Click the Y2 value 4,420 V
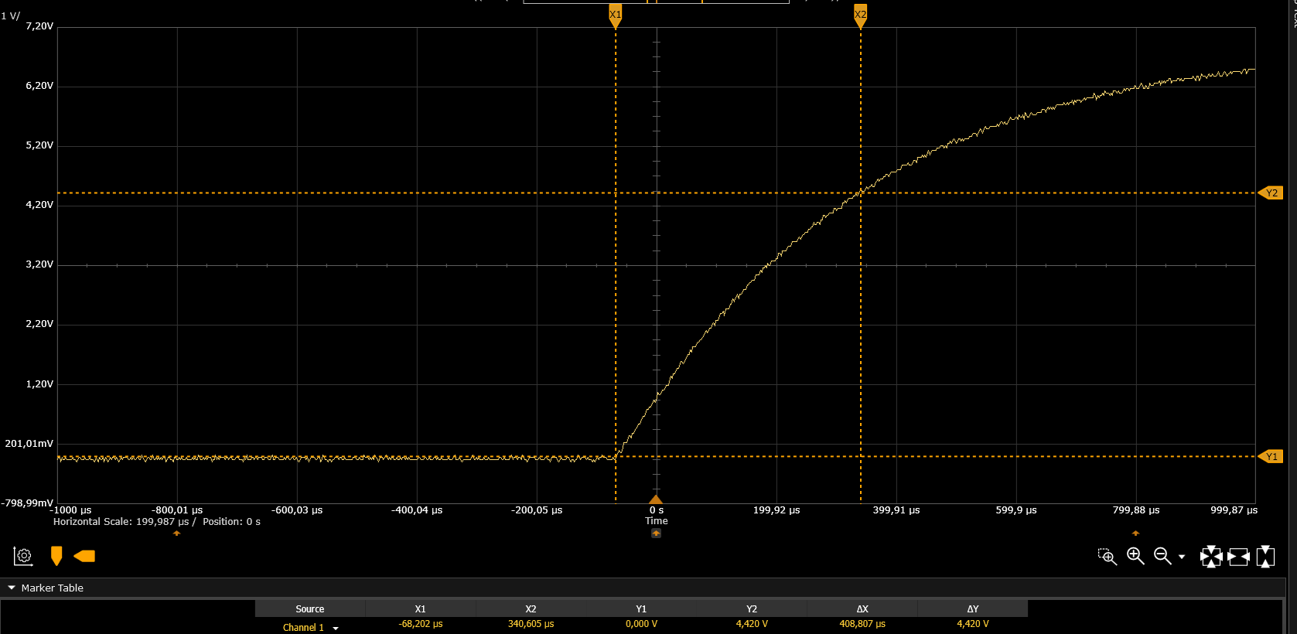 coord(752,624)
